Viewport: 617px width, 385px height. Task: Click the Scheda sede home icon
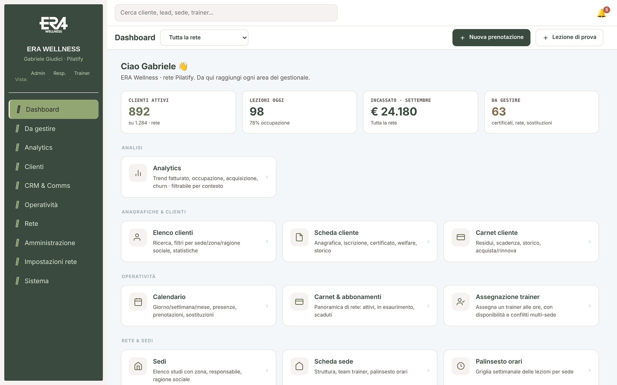pyautogui.click(x=299, y=366)
